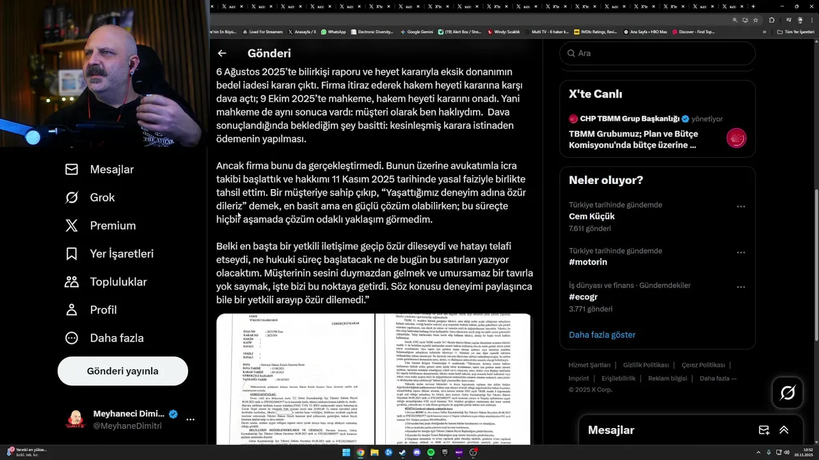
Task: Open more options for #ecogr trend
Action: (x=741, y=287)
